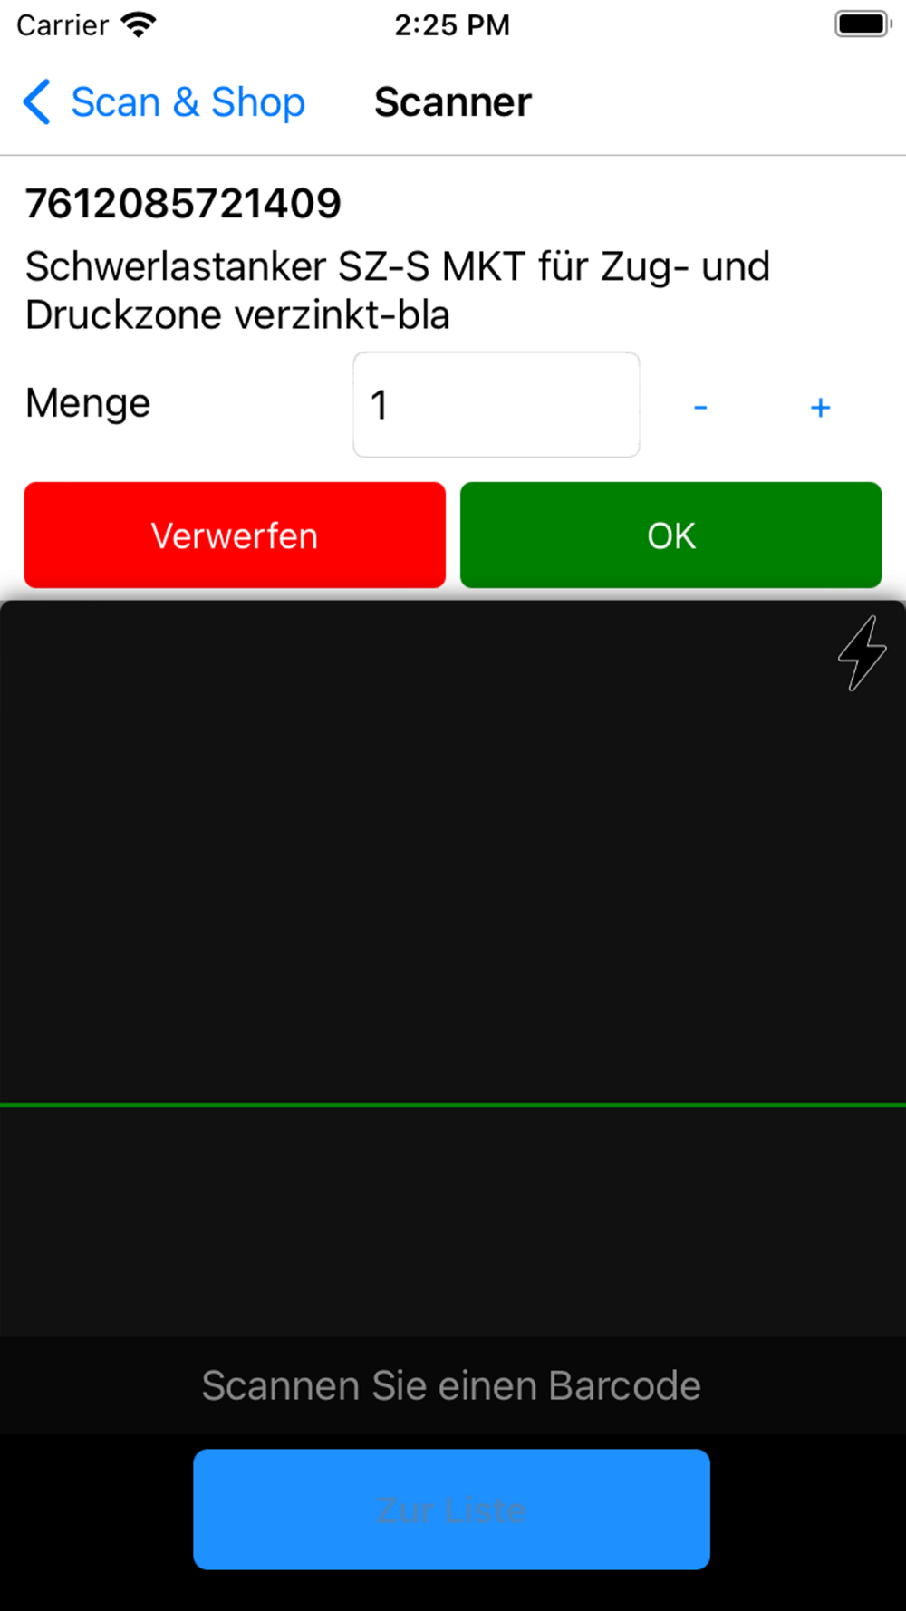
Task: Tap the Wi-Fi status icon
Action: pyautogui.click(x=139, y=24)
